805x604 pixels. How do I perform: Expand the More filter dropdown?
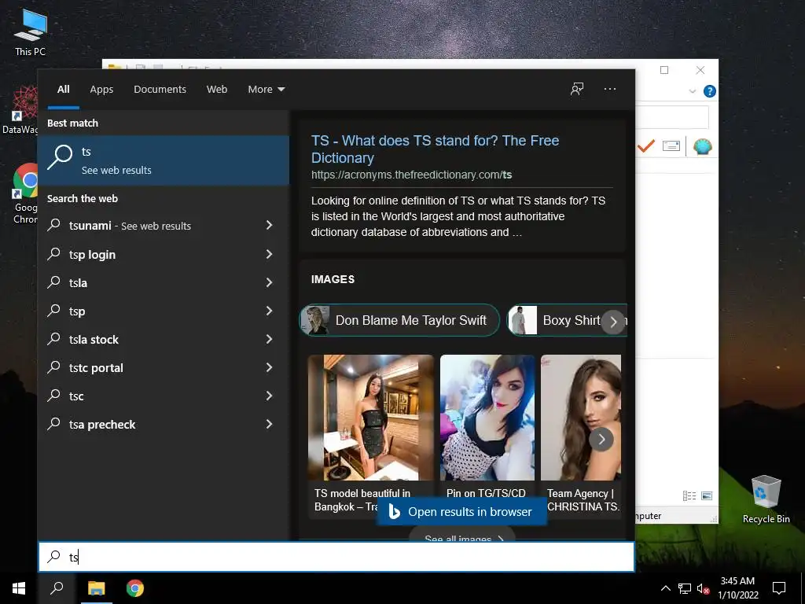[266, 90]
